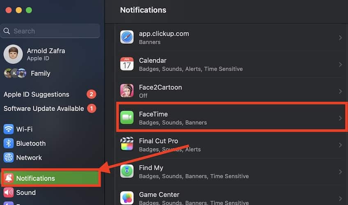Click the Search field
The width and height of the screenshot is (348, 205).
coord(50,31)
